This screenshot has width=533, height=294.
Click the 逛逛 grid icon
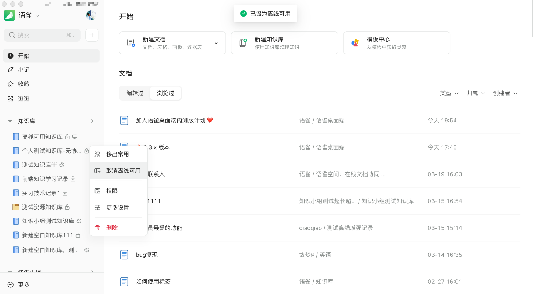click(x=11, y=99)
